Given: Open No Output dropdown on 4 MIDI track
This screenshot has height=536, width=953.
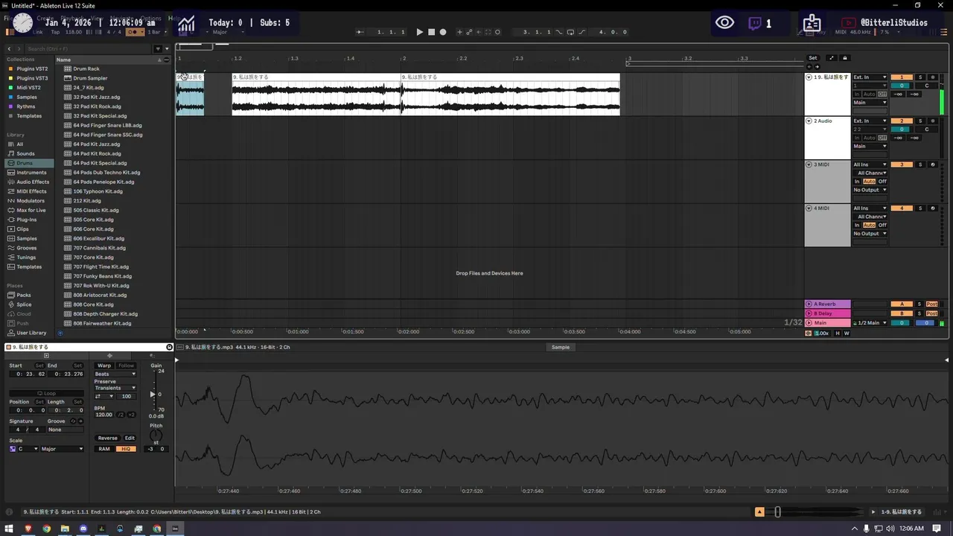Looking at the screenshot, I should coord(870,234).
